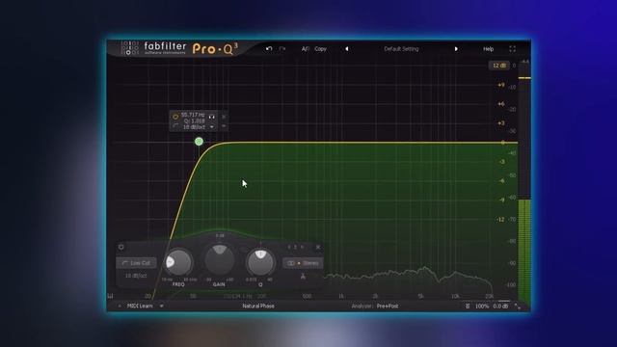Load the previous preset using the left arrow
The height and width of the screenshot is (347, 617).
coord(346,49)
